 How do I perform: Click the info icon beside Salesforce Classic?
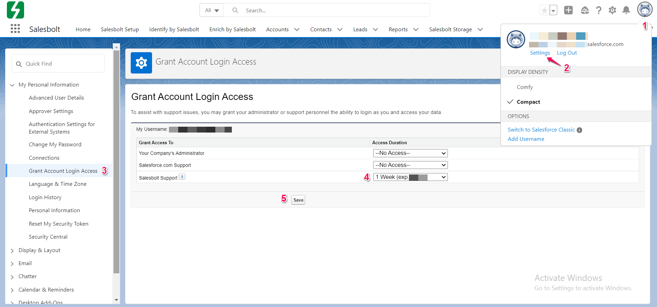tap(579, 130)
